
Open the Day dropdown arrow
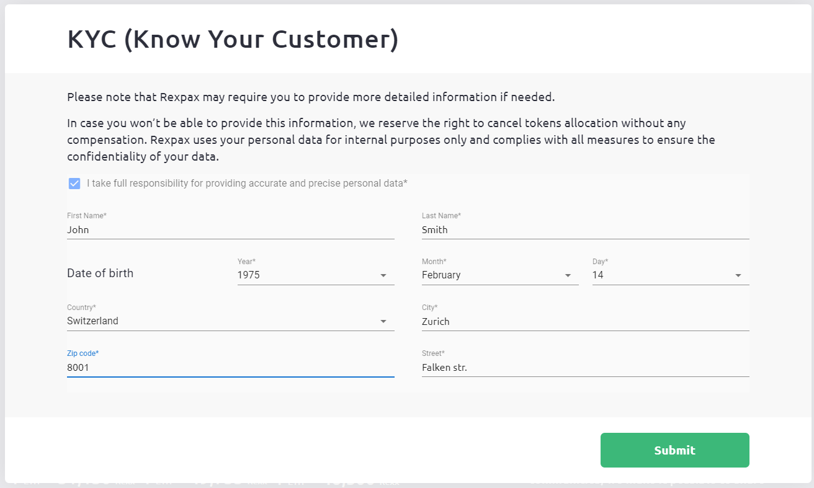coord(738,275)
